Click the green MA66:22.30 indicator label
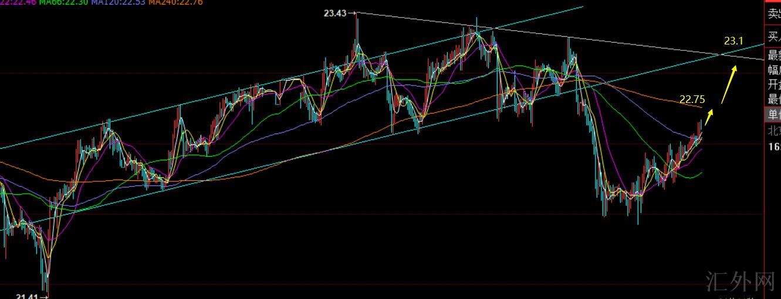The width and height of the screenshot is (781, 299). [63, 2]
